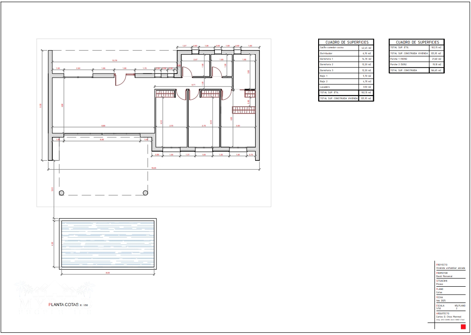
Task: Select the 18.25 overall width dimension
Action: coord(154,168)
